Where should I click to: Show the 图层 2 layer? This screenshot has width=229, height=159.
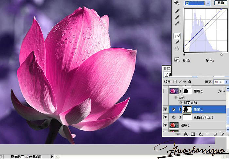point(166,91)
